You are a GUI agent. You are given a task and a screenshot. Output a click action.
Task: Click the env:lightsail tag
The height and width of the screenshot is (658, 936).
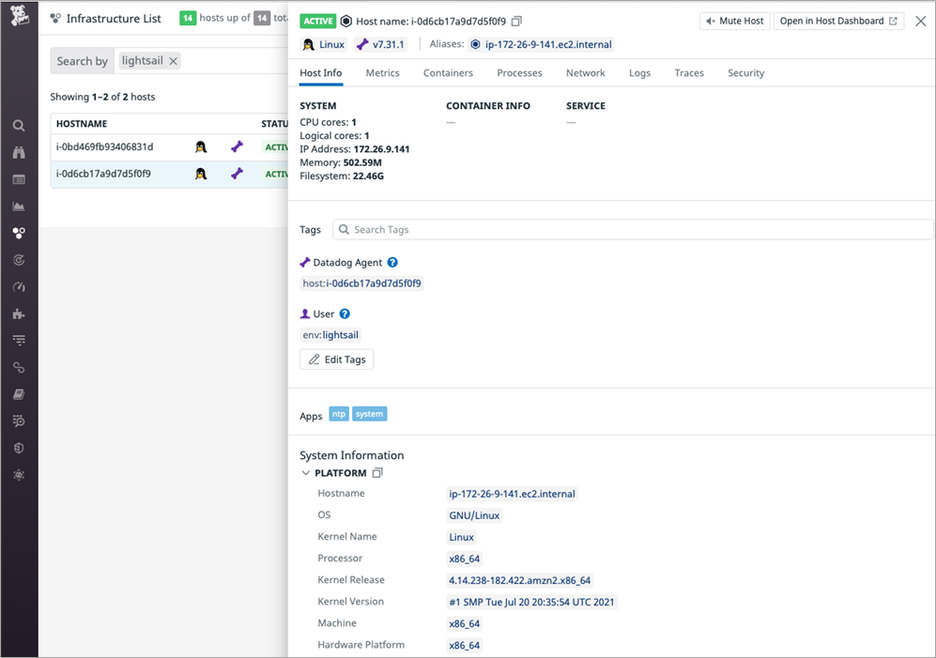[330, 335]
